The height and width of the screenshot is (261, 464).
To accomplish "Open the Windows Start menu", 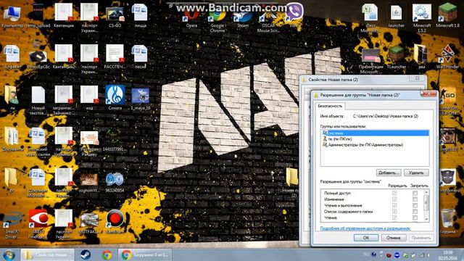I will coord(9,254).
